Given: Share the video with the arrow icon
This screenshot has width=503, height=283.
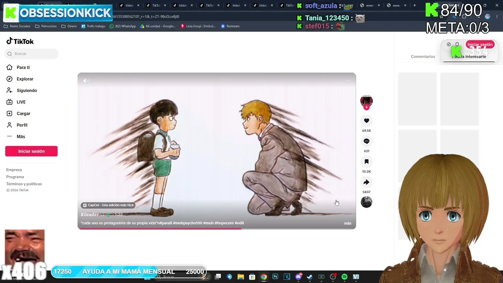Looking at the screenshot, I should pos(366,182).
